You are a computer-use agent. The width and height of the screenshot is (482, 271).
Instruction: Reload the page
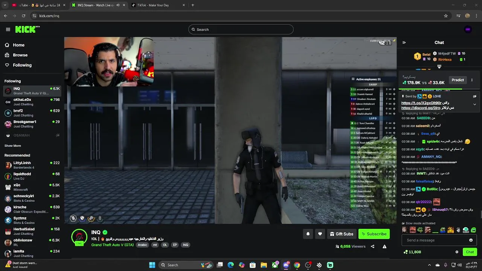point(23,16)
